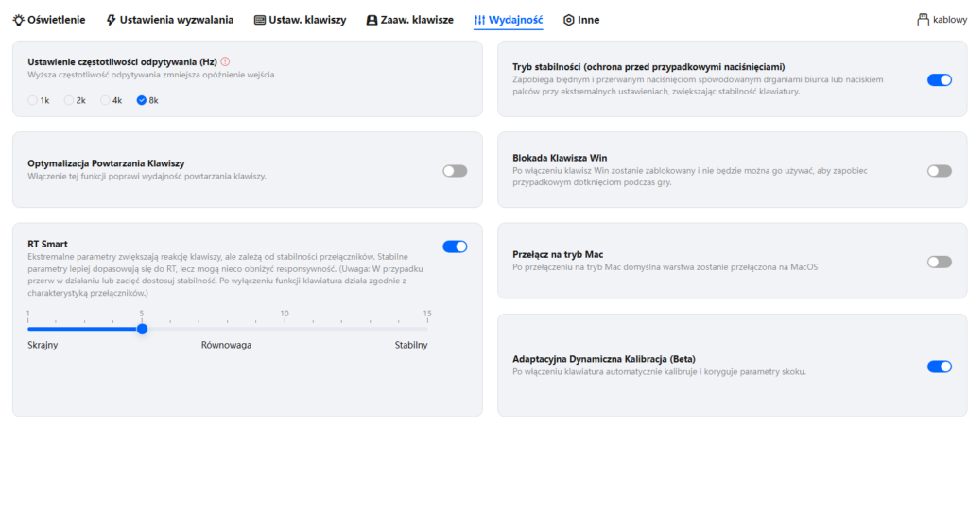Turn off Tryb stabilności toggle
The width and height of the screenshot is (968, 511).
click(940, 79)
